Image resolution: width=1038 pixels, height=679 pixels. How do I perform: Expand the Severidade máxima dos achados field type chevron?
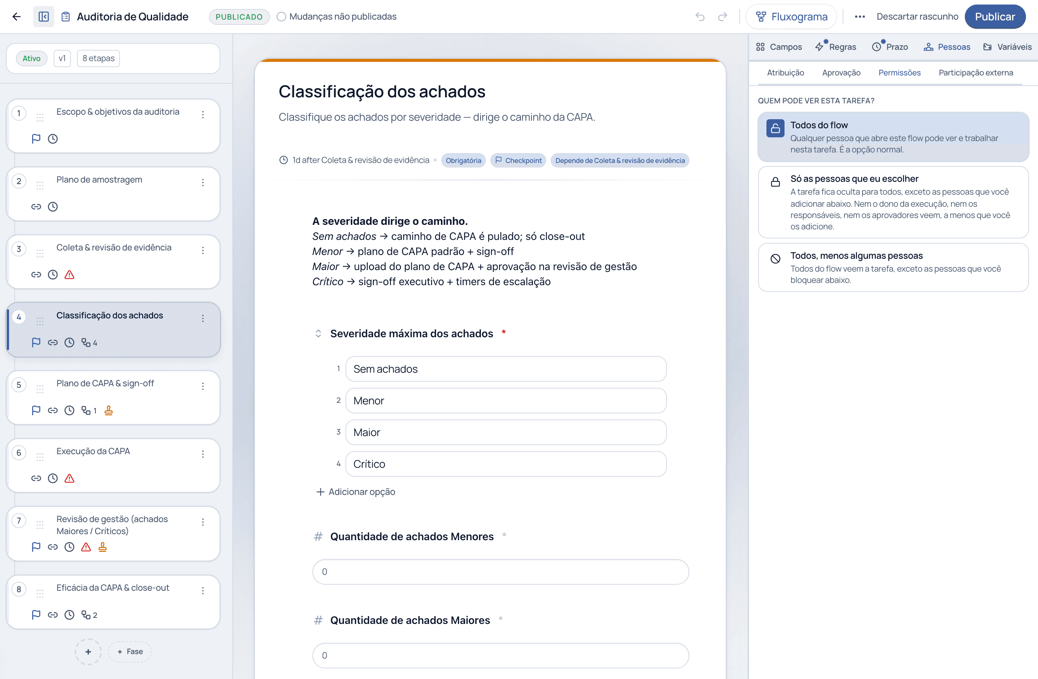[318, 333]
